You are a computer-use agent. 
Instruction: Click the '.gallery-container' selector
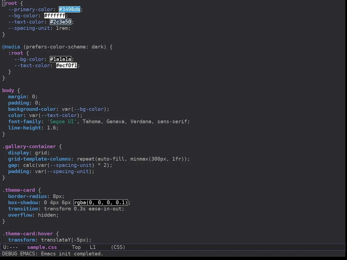(x=29, y=147)
